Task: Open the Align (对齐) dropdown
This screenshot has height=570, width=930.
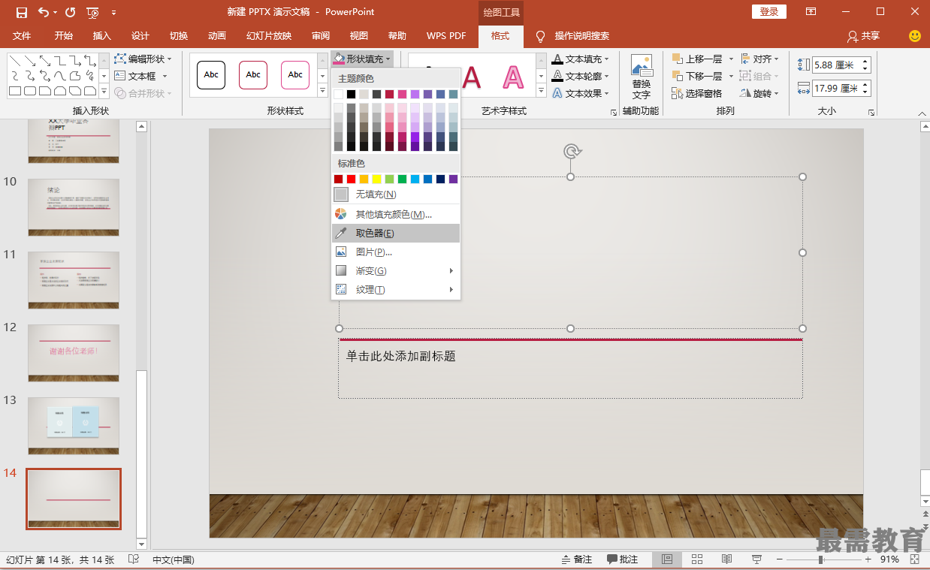Action: pyautogui.click(x=759, y=59)
